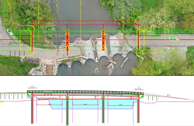
Task: Click the green rectangle marker on right road
Action: tap(172, 38)
